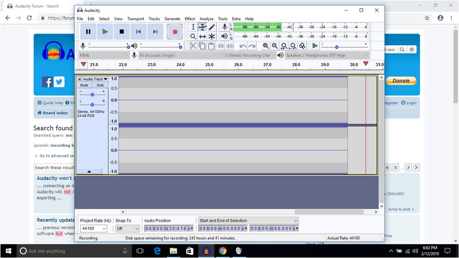
Task: Open the Snap-To Off dropdown
Action: pos(127,228)
